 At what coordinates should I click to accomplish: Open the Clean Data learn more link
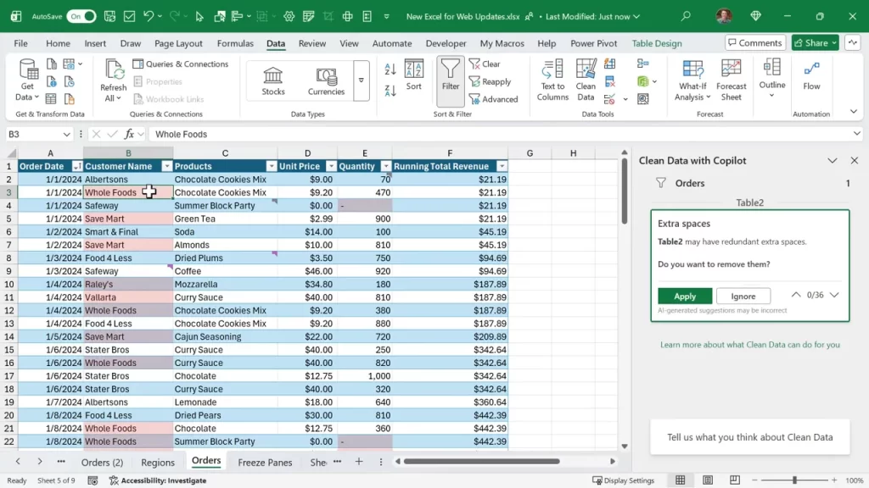(750, 345)
